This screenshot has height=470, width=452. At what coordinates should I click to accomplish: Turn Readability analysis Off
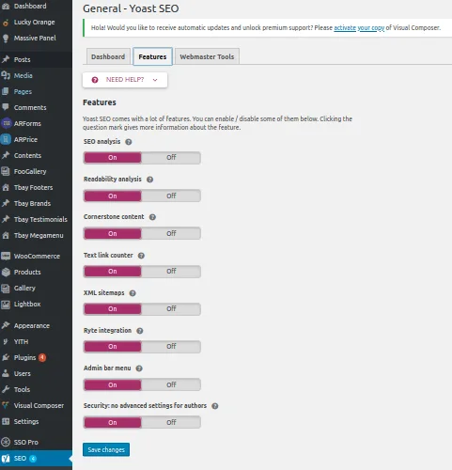click(x=171, y=196)
